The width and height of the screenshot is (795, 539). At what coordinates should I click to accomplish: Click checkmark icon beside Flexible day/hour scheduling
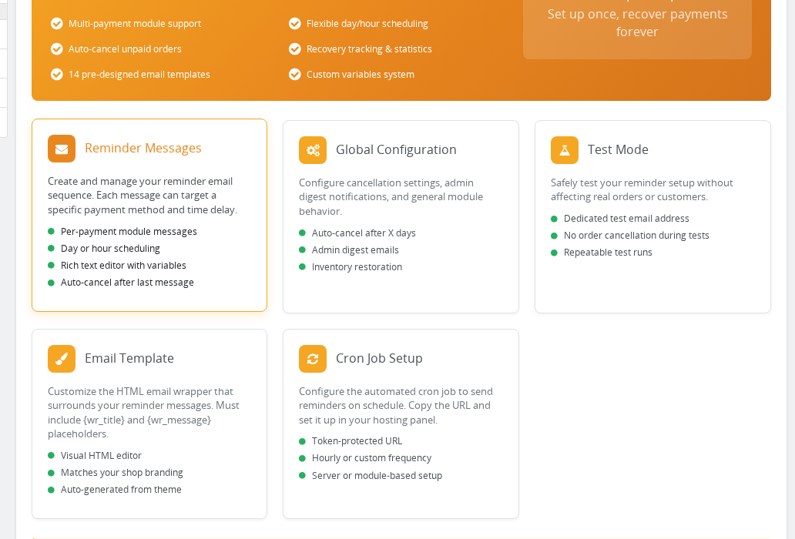tap(294, 24)
